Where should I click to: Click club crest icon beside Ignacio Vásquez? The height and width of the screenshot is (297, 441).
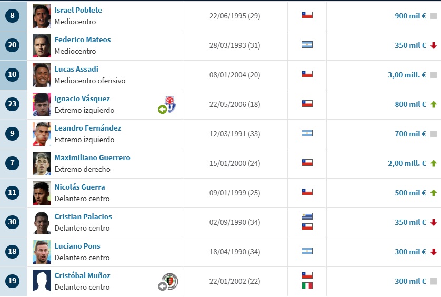pos(169,104)
